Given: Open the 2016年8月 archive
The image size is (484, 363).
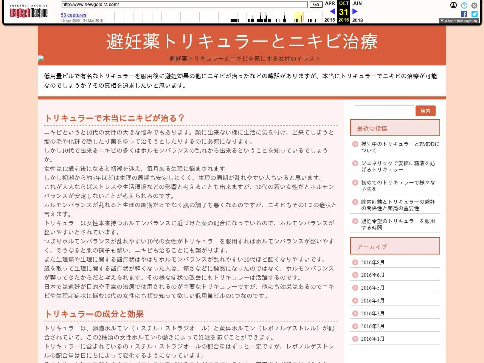Looking at the screenshot, I should click(372, 262).
